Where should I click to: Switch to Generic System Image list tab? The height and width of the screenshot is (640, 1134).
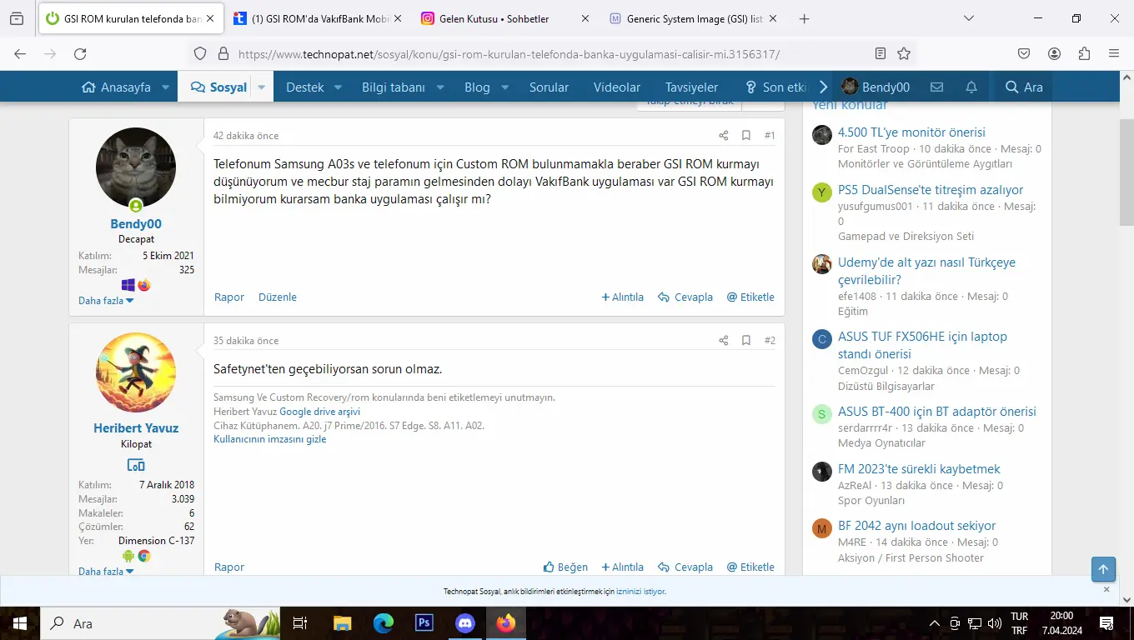pyautogui.click(x=692, y=18)
